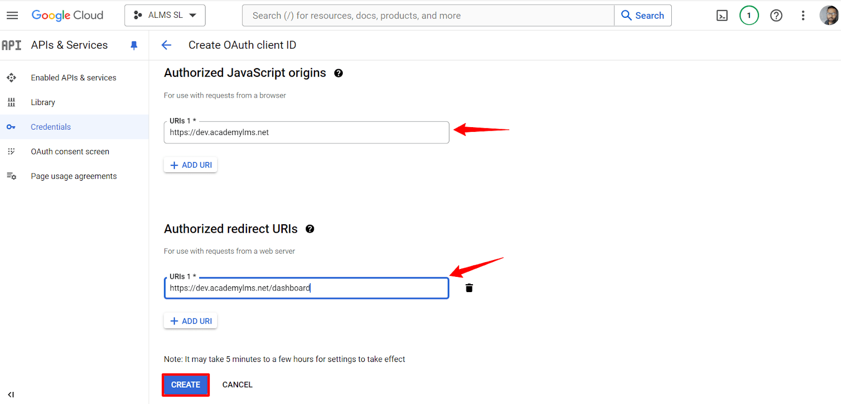Viewport: 841px width, 404px height.
Task: Click the Page usage agreements settings icon
Action: pos(12,176)
